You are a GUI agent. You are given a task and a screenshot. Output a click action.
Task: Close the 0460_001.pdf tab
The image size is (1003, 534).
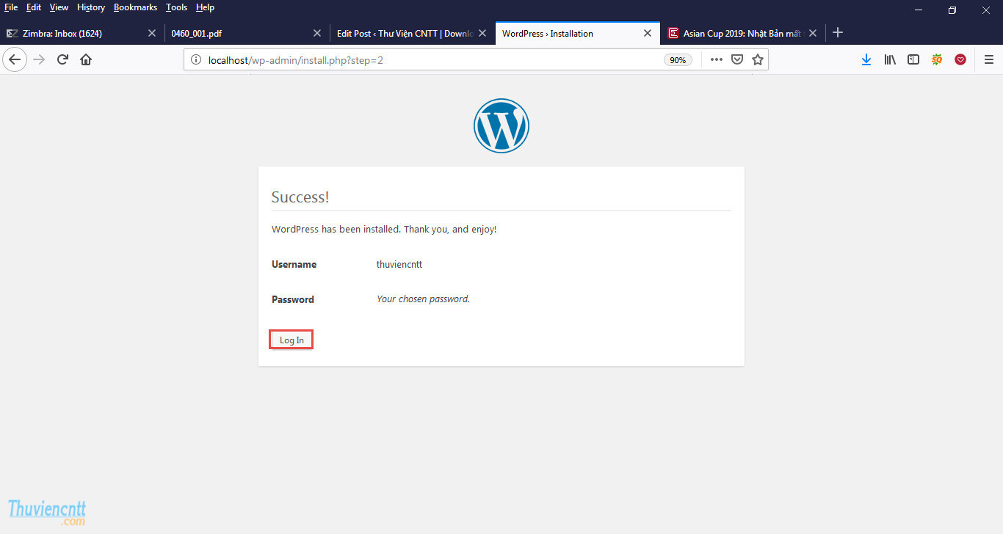click(x=317, y=33)
